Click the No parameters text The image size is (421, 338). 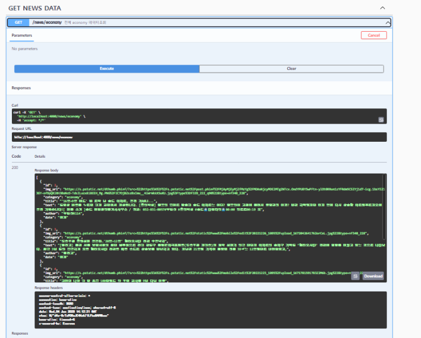(24, 49)
